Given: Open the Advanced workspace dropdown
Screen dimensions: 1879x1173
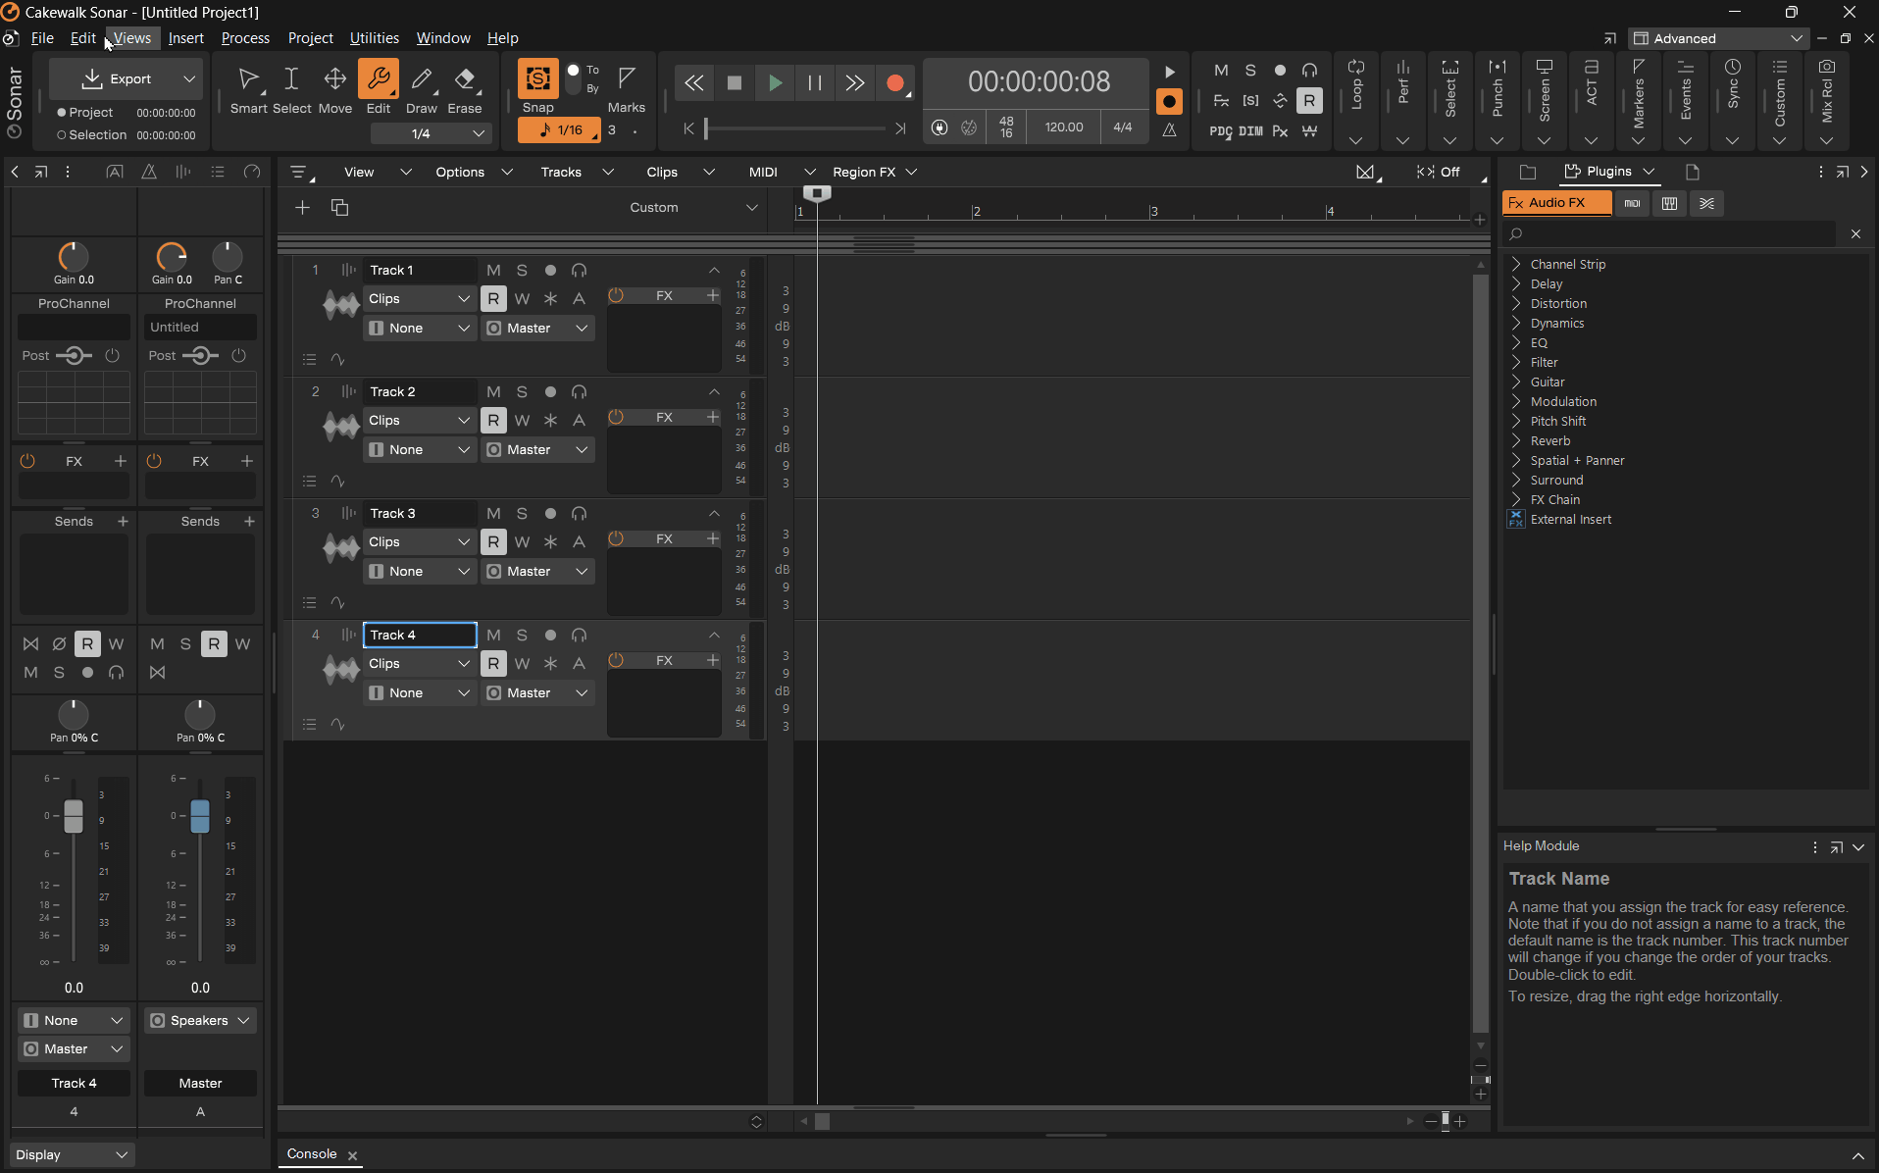Looking at the screenshot, I should pyautogui.click(x=1717, y=38).
